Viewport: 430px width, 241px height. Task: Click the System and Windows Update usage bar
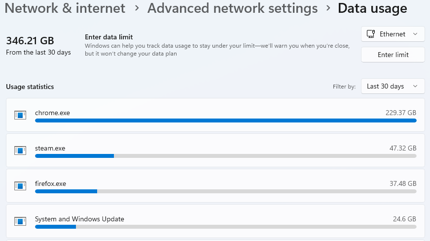(x=225, y=227)
